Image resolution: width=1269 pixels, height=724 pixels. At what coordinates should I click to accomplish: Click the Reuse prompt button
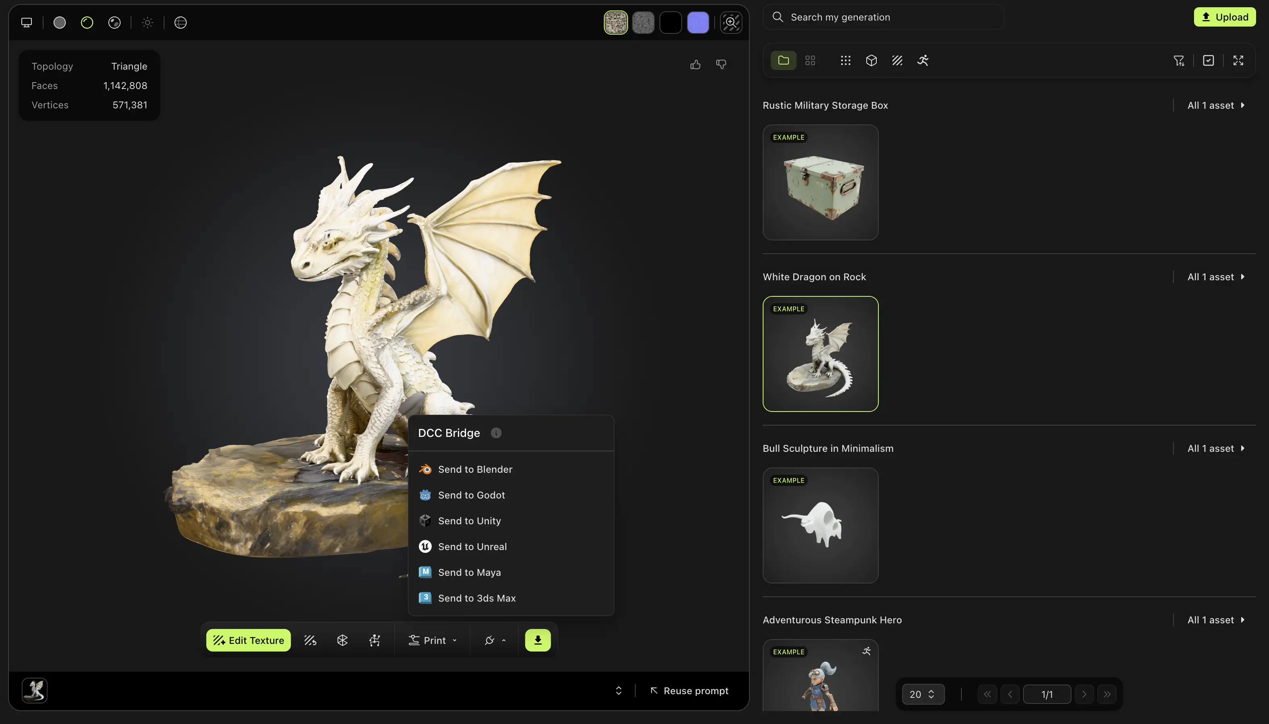click(689, 691)
